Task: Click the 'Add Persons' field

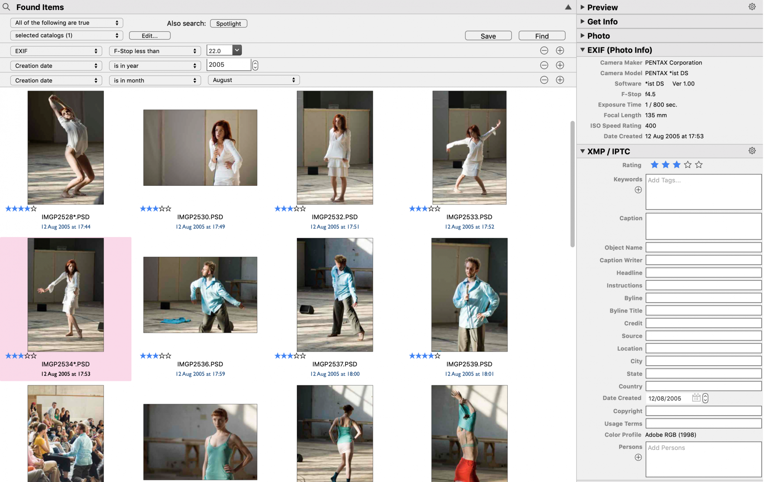Action: [x=703, y=459]
